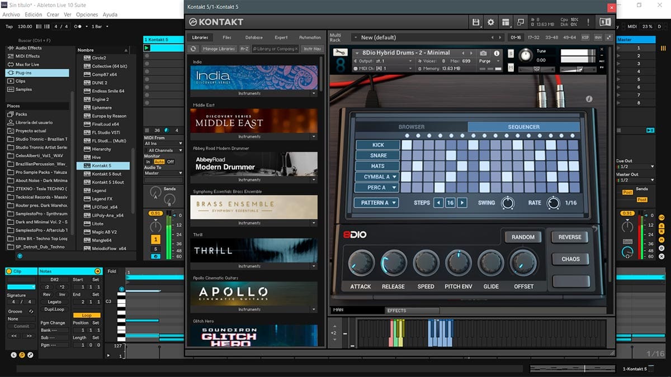Image resolution: width=671 pixels, height=377 pixels.
Task: Toggle the clip activator circle in Clip header
Action: pyautogui.click(x=9, y=271)
